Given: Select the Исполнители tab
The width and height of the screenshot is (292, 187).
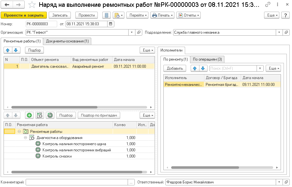Looking at the screenshot, I should (171, 50).
